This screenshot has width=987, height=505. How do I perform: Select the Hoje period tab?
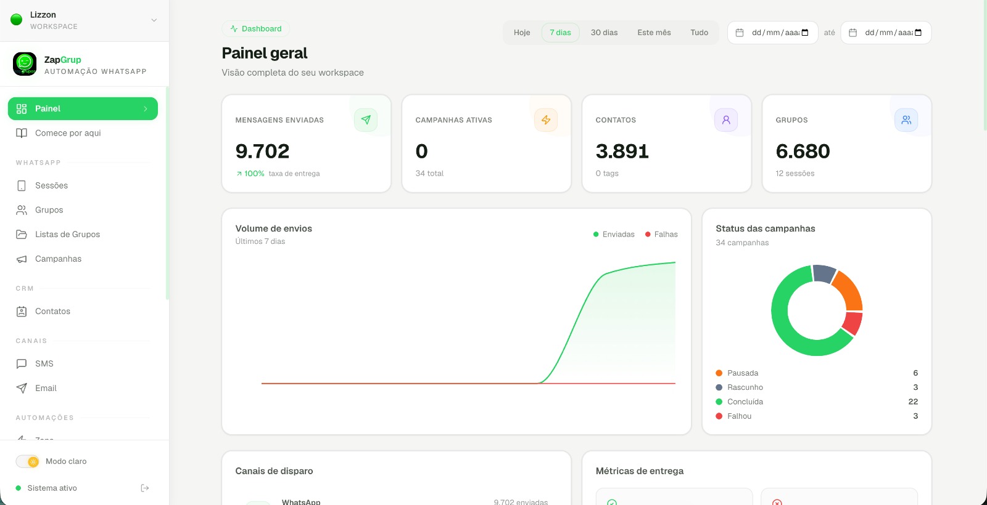pyautogui.click(x=522, y=33)
